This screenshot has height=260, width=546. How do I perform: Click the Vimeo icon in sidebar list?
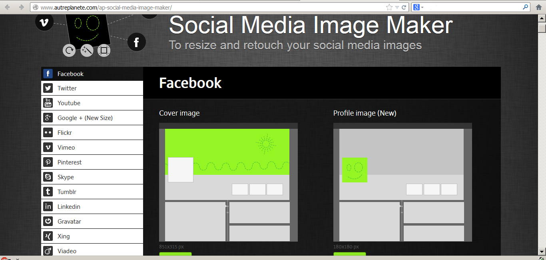(x=48, y=148)
